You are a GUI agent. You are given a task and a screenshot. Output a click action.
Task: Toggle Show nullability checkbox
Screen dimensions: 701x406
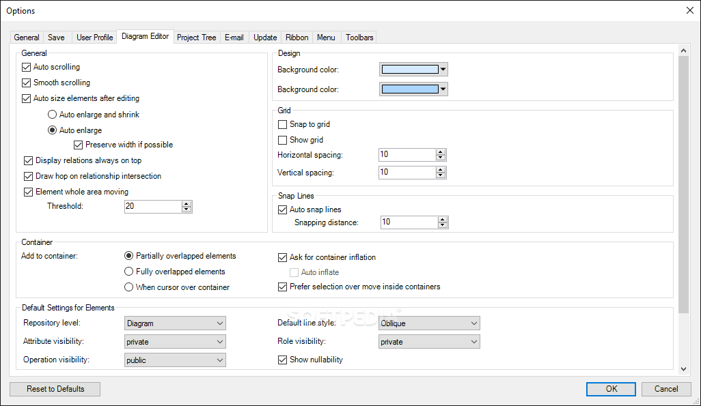point(283,360)
